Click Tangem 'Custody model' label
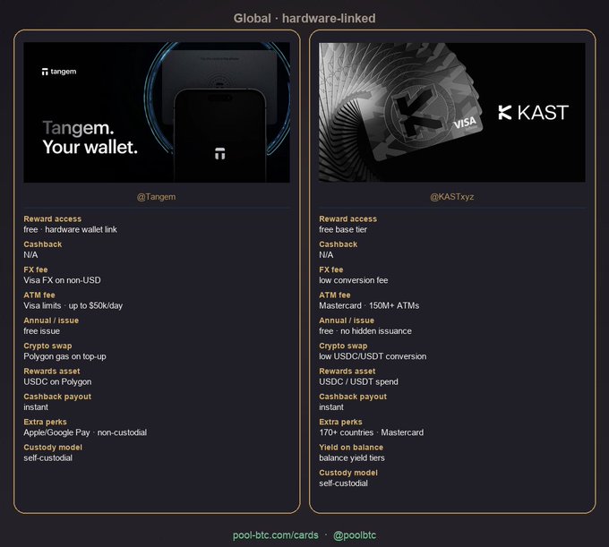This screenshot has width=609, height=547. [x=53, y=448]
